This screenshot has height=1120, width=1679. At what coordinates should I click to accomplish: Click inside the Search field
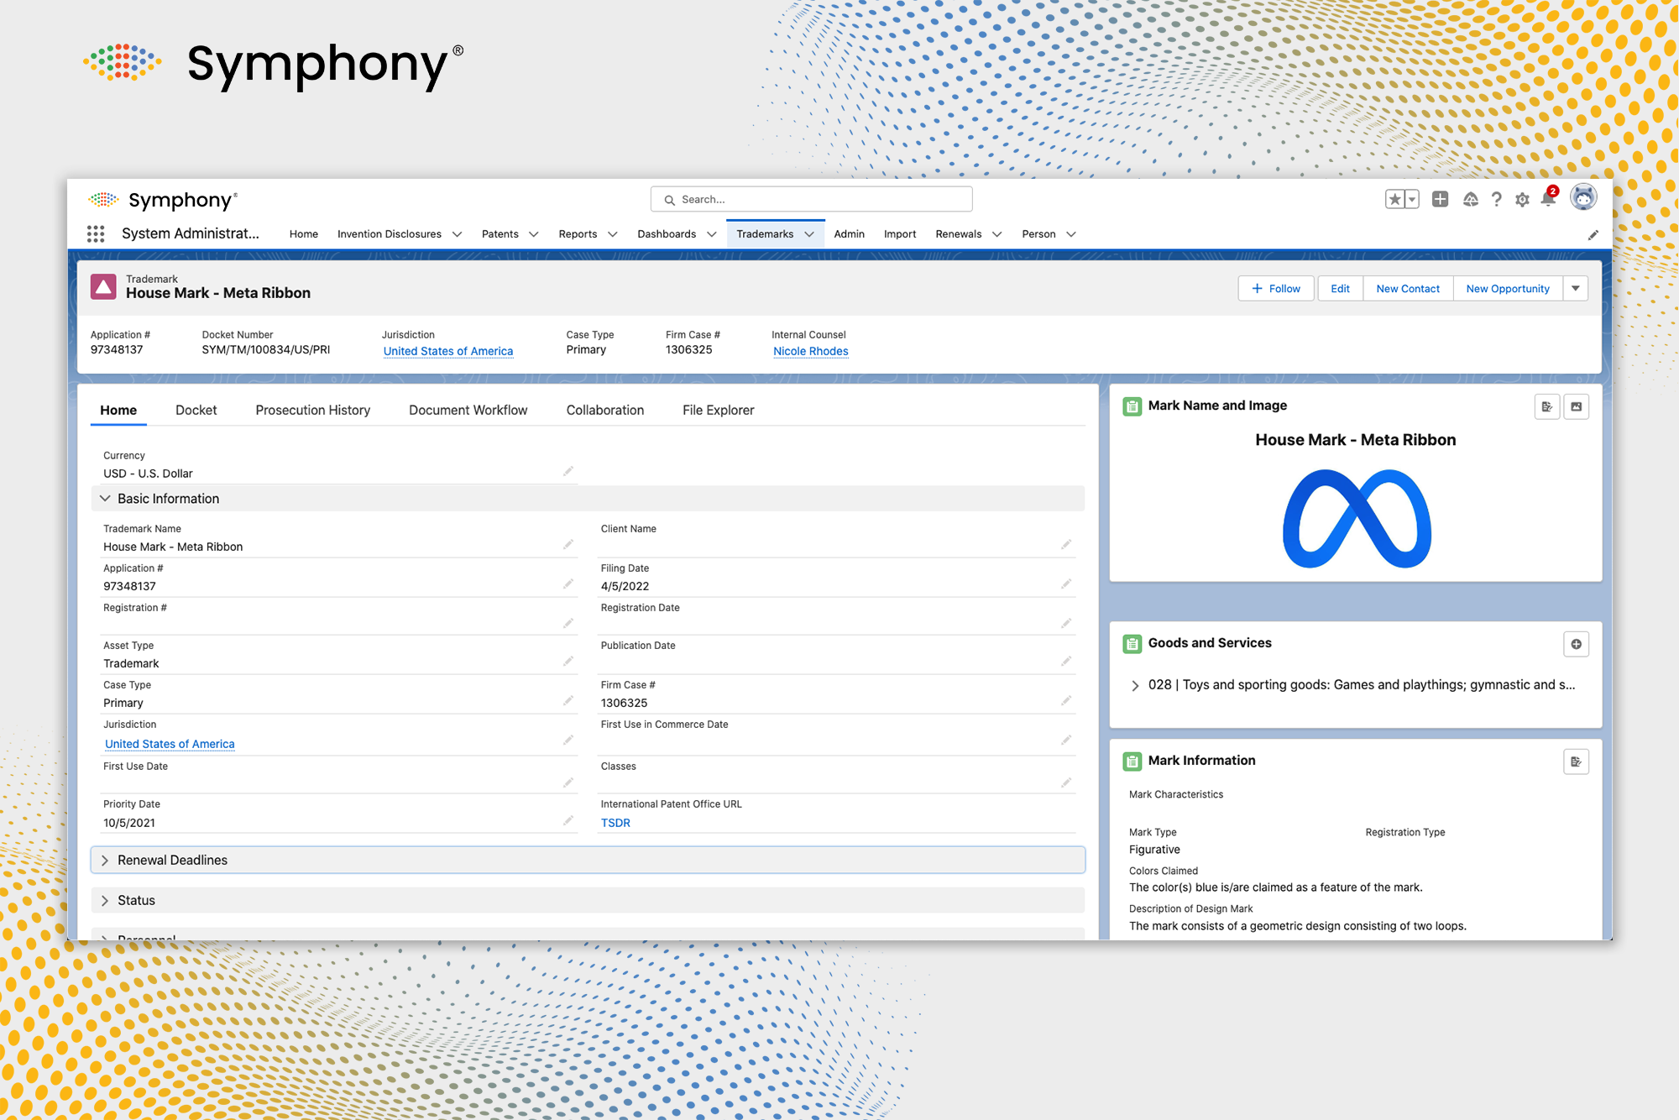coord(811,199)
